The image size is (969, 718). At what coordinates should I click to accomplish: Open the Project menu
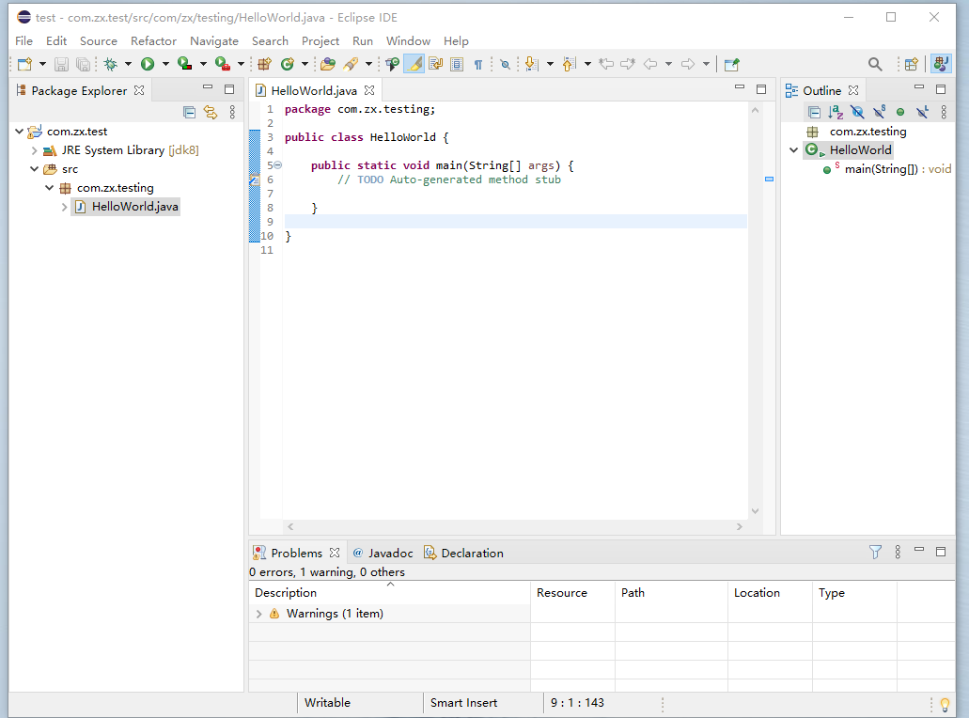(320, 40)
